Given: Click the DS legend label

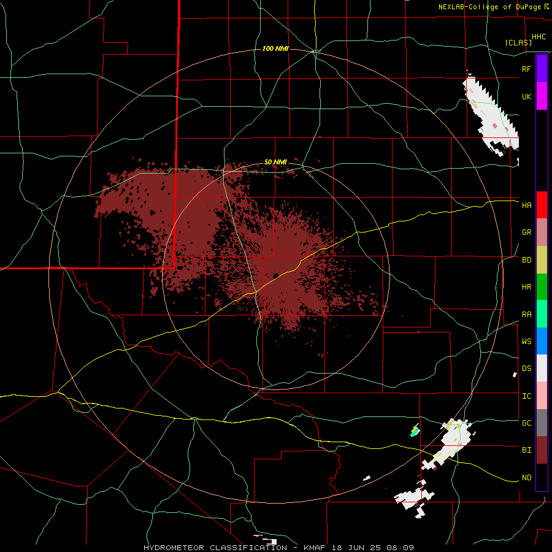Looking at the screenshot, I should tap(526, 369).
